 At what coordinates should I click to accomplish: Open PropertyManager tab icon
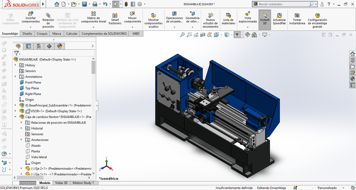pyautogui.click(x=28, y=46)
